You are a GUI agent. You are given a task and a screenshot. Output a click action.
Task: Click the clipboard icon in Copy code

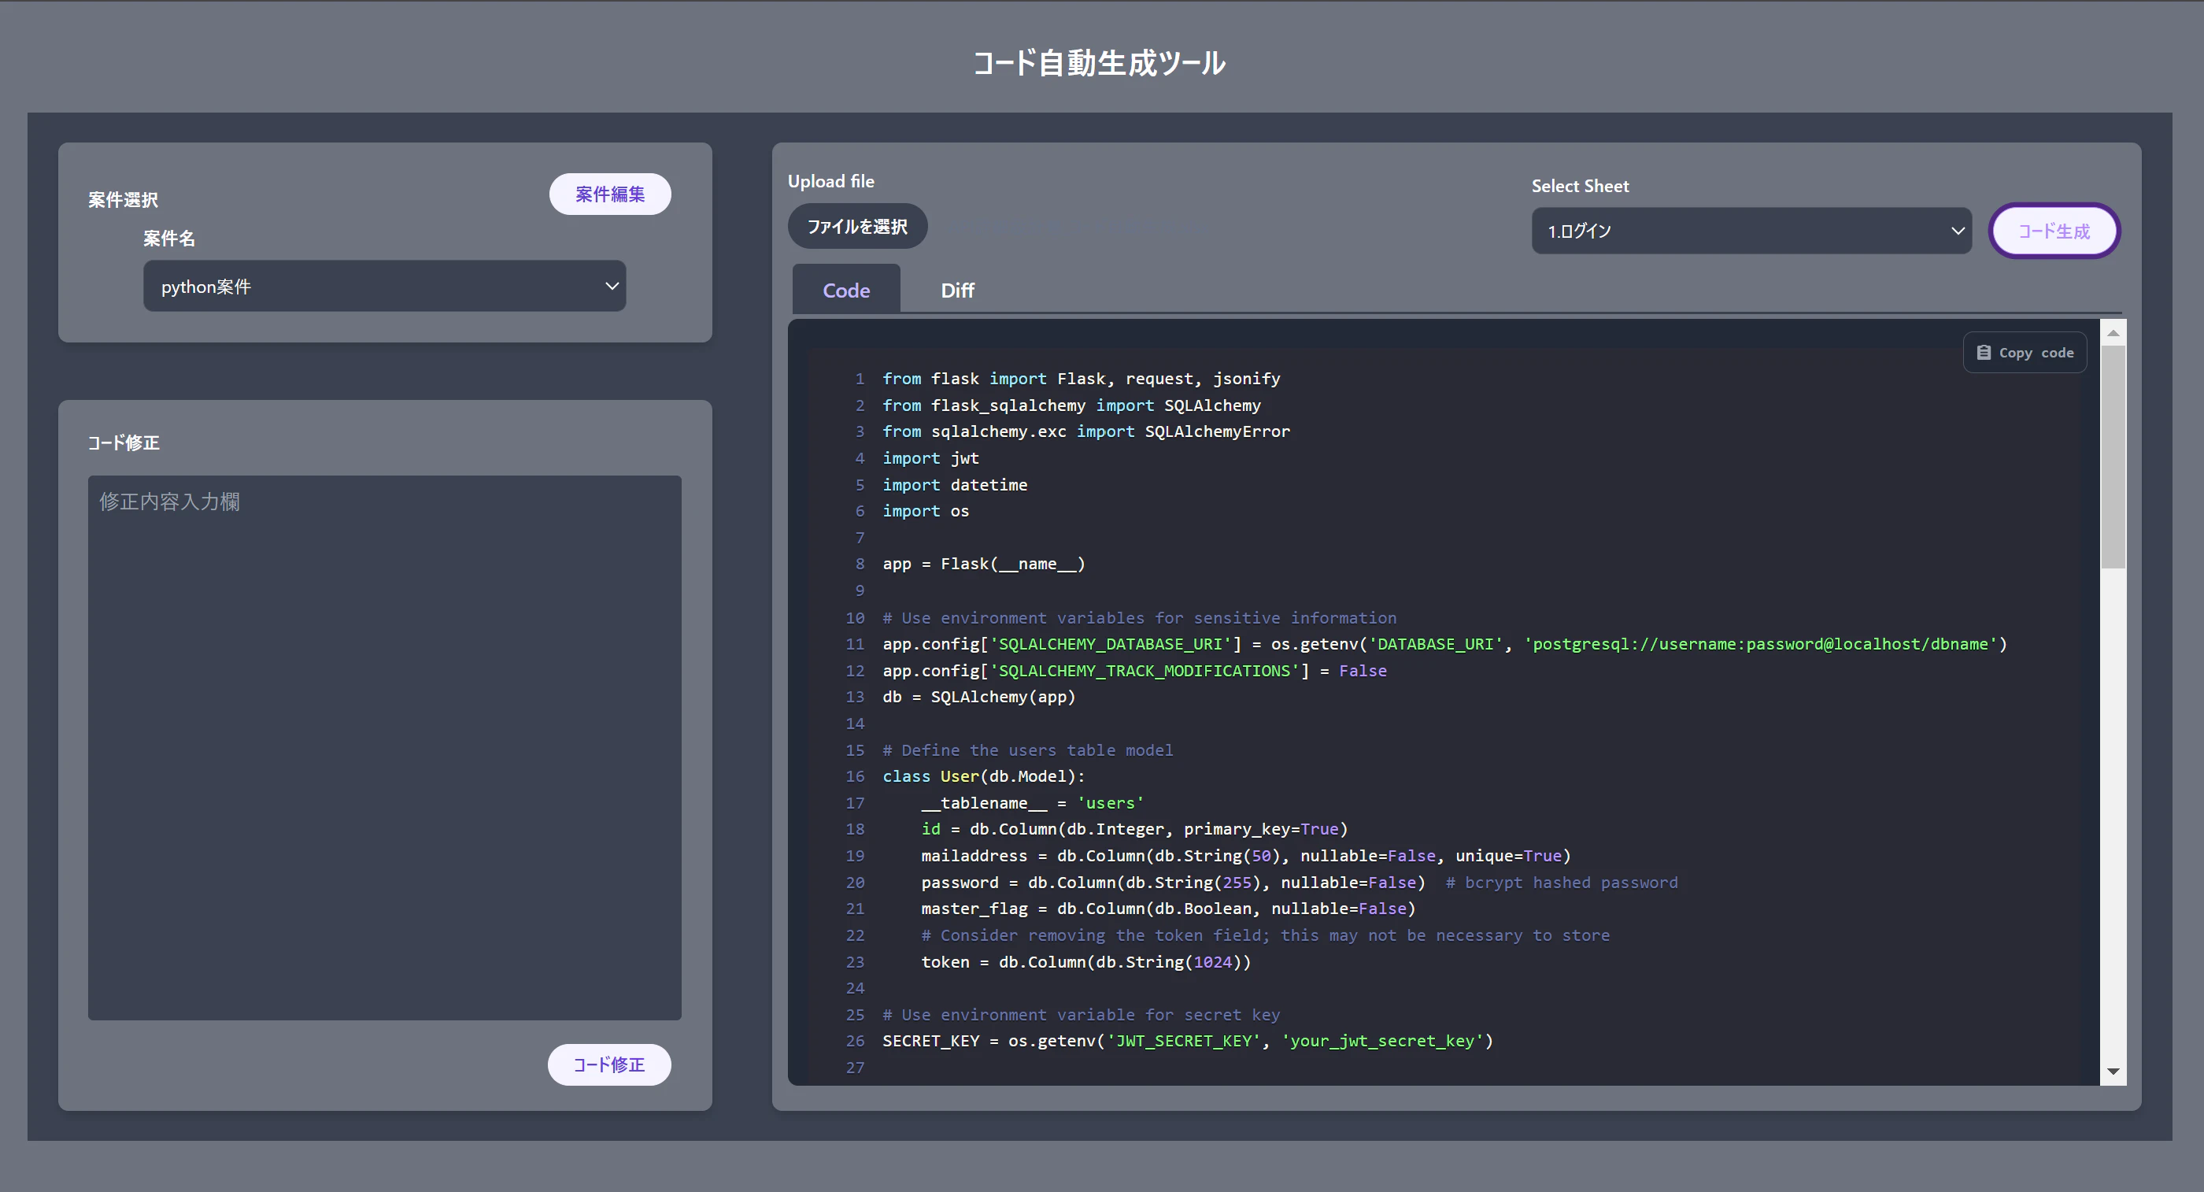coord(1984,353)
